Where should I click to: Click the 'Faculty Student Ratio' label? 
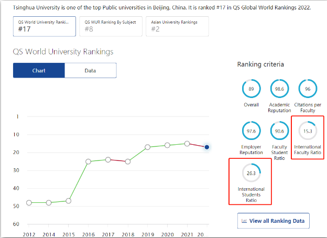[x=279, y=153]
